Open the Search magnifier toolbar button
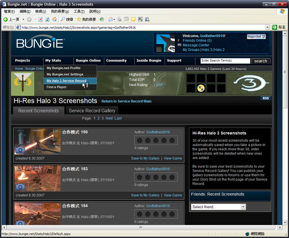The height and width of the screenshot is (238, 289). (x=67, y=19)
